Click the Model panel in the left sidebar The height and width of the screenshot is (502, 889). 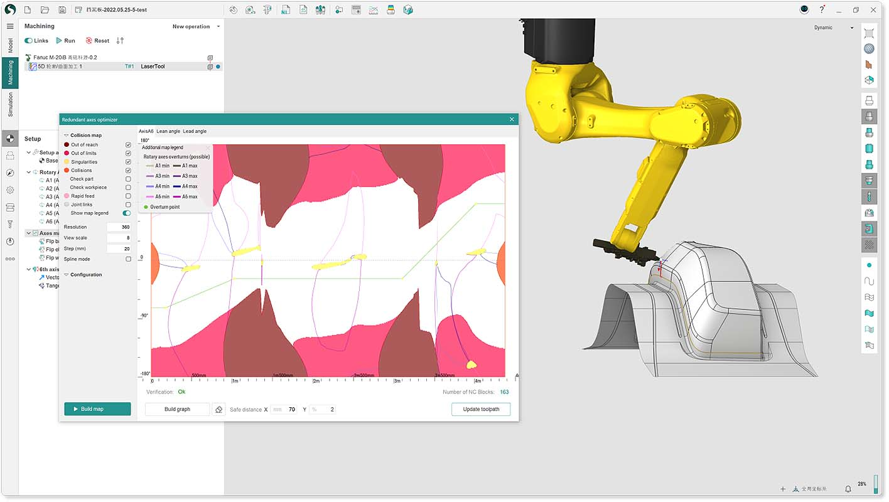click(9, 45)
